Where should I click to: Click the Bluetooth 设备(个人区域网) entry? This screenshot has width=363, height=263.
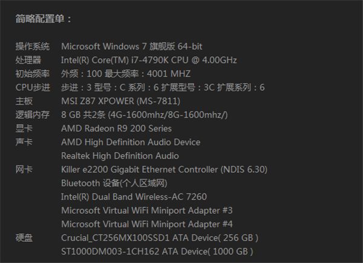114,183
